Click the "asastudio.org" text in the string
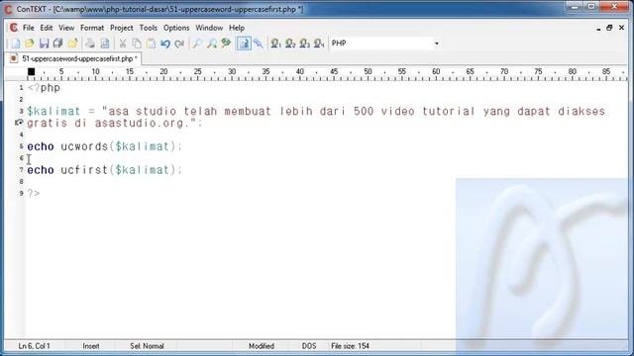This screenshot has width=634, height=356. coord(139,123)
